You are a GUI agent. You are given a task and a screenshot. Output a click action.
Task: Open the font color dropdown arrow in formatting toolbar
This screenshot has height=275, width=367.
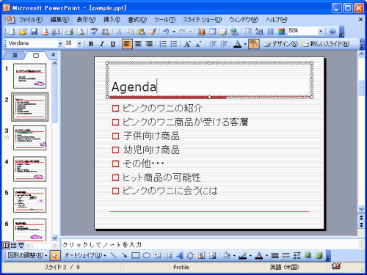coord(245,44)
